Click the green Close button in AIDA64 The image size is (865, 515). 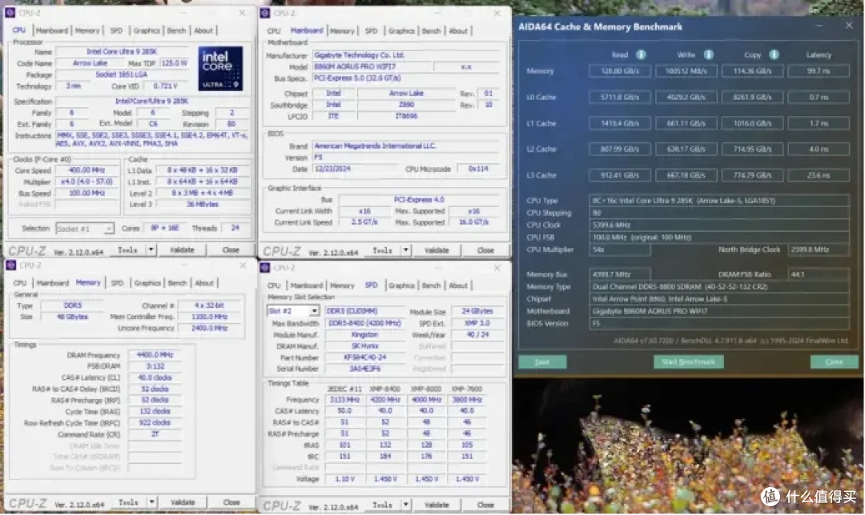pyautogui.click(x=834, y=362)
